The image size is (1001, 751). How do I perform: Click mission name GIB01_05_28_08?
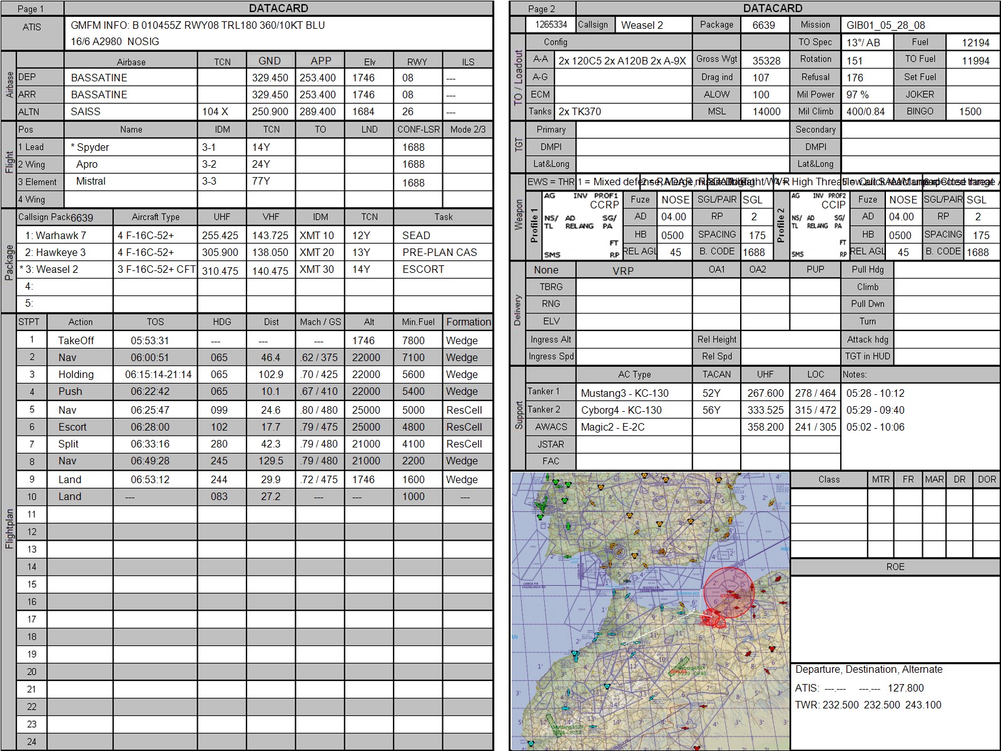pos(885,25)
